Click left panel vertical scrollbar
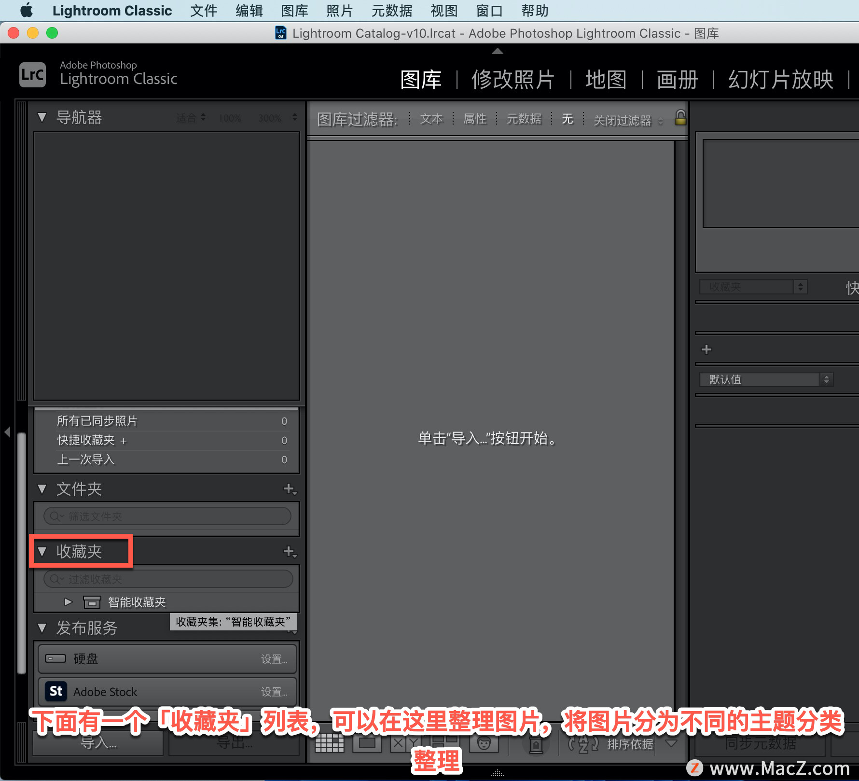 click(21, 553)
